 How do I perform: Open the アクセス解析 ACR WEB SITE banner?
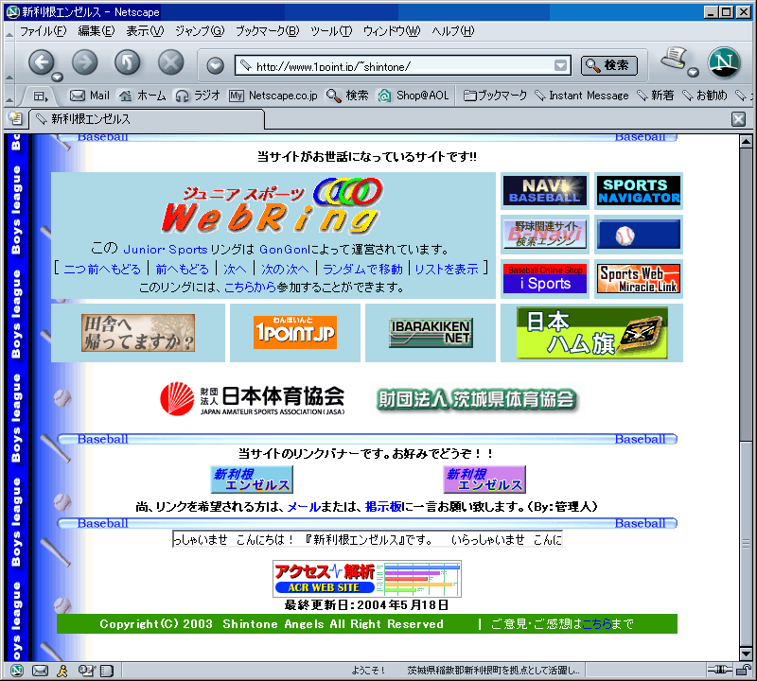pyautogui.click(x=367, y=579)
